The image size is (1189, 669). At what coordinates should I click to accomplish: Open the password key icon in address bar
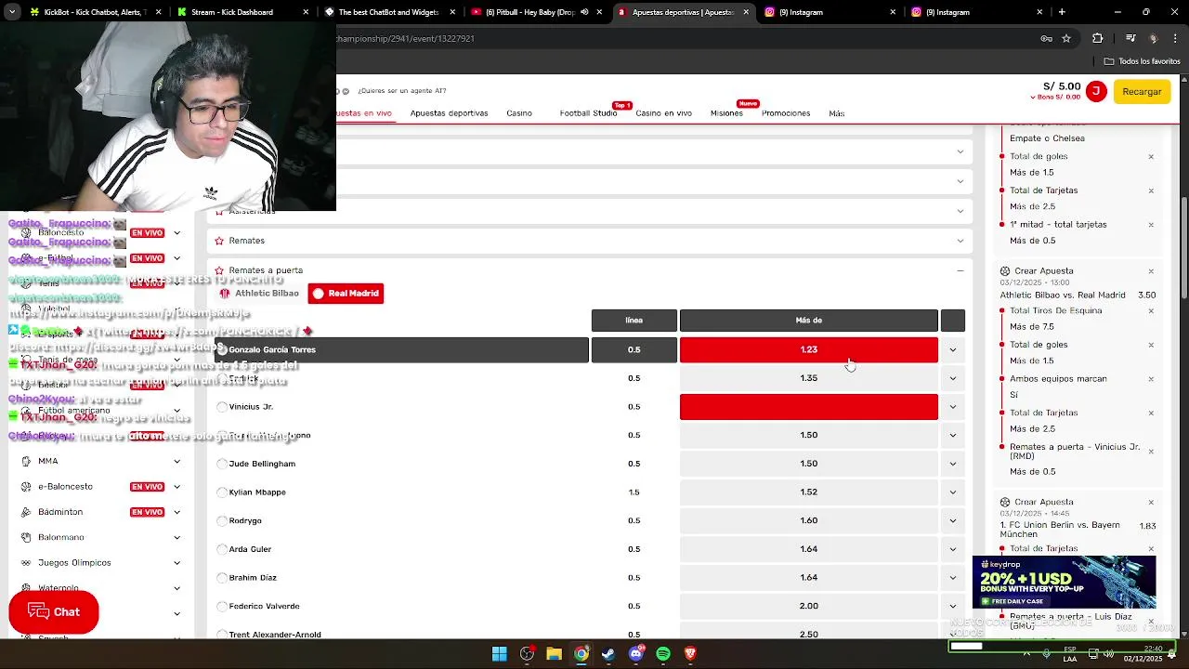tap(1046, 38)
